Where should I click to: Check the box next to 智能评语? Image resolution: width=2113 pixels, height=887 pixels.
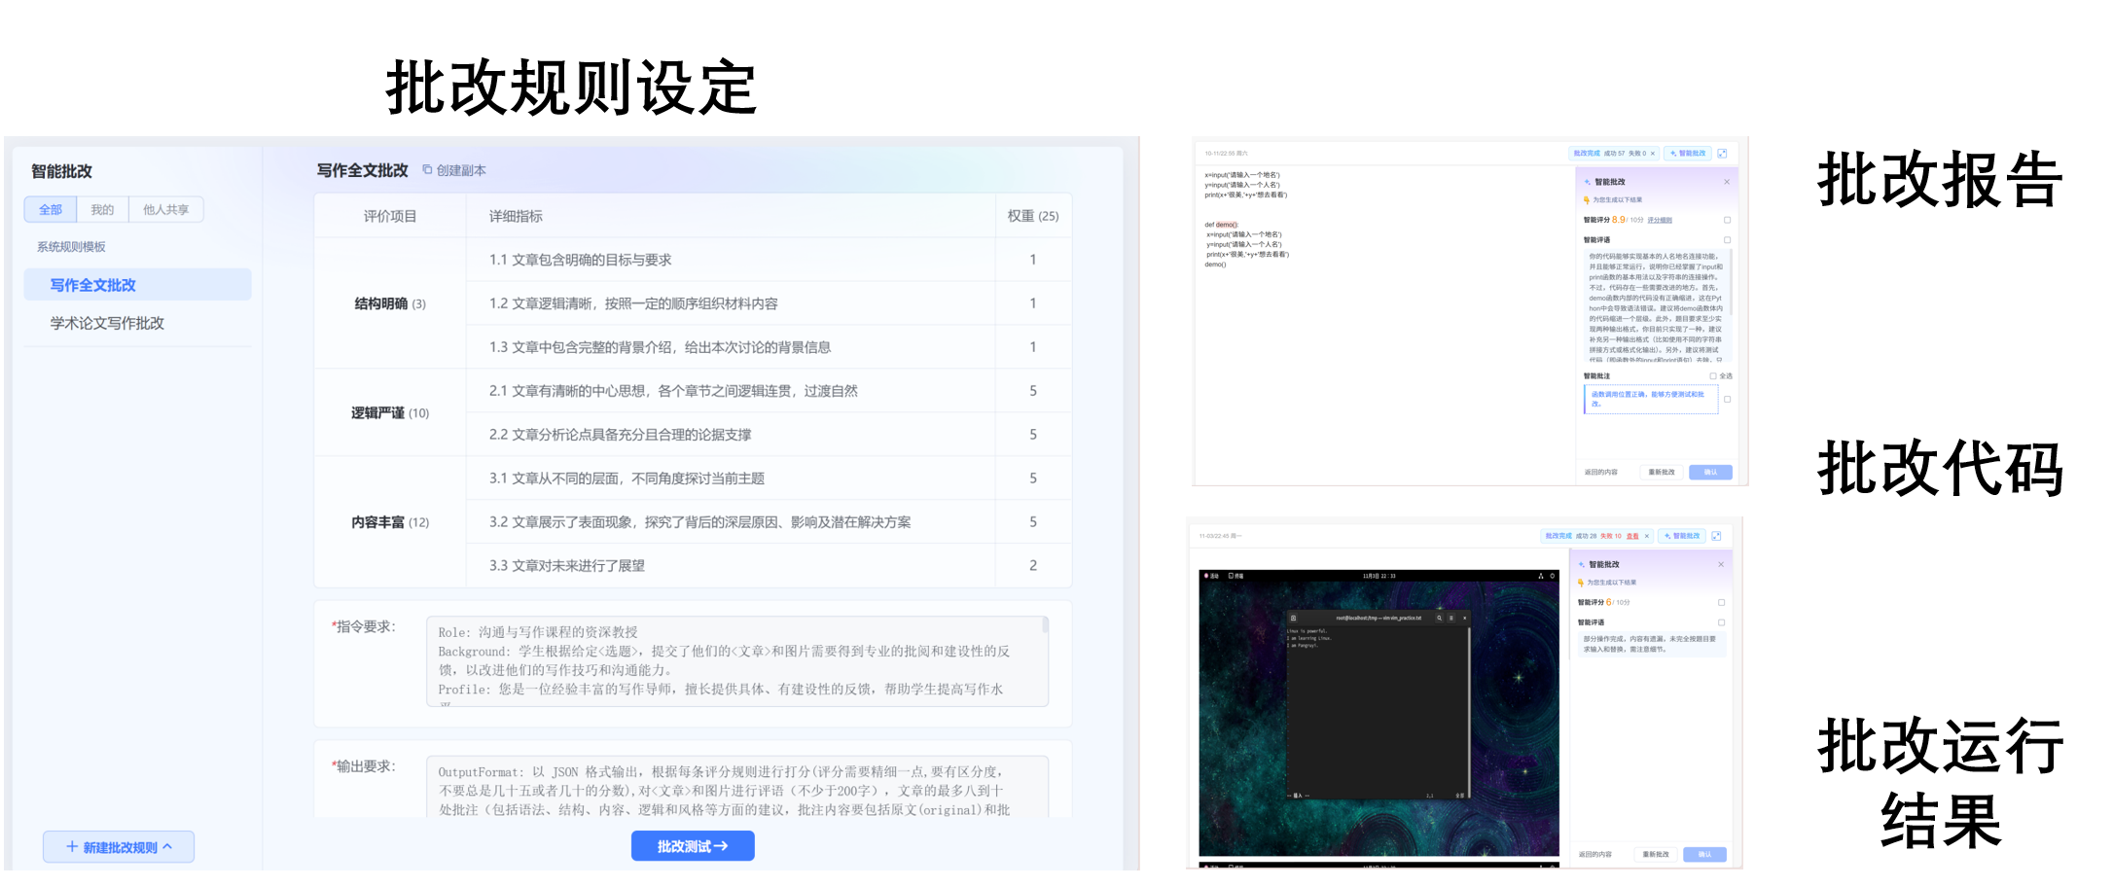pos(1728,237)
